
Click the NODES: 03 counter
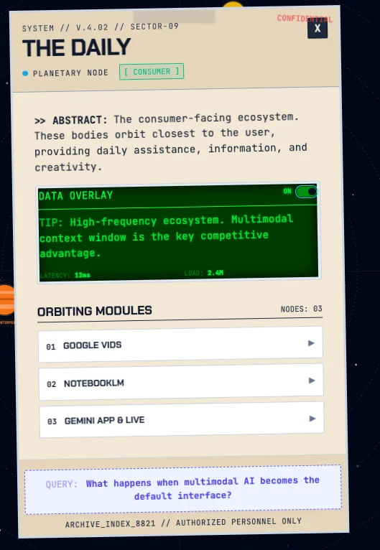click(301, 309)
